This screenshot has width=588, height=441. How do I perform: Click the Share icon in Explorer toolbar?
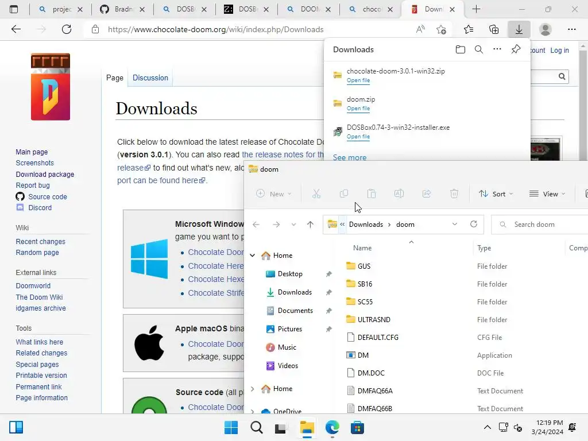427,194
